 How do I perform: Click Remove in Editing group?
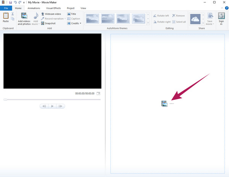point(179,16)
